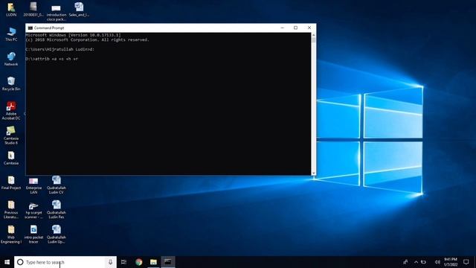Select the Web Engineering I folder

click(x=11, y=234)
